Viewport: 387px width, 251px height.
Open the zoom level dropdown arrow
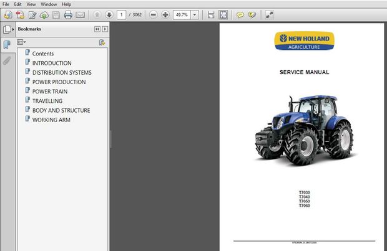point(195,15)
